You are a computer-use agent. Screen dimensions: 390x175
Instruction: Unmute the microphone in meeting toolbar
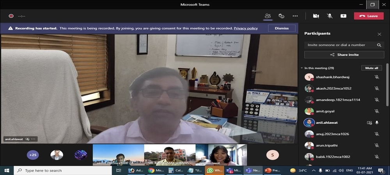[330, 16]
